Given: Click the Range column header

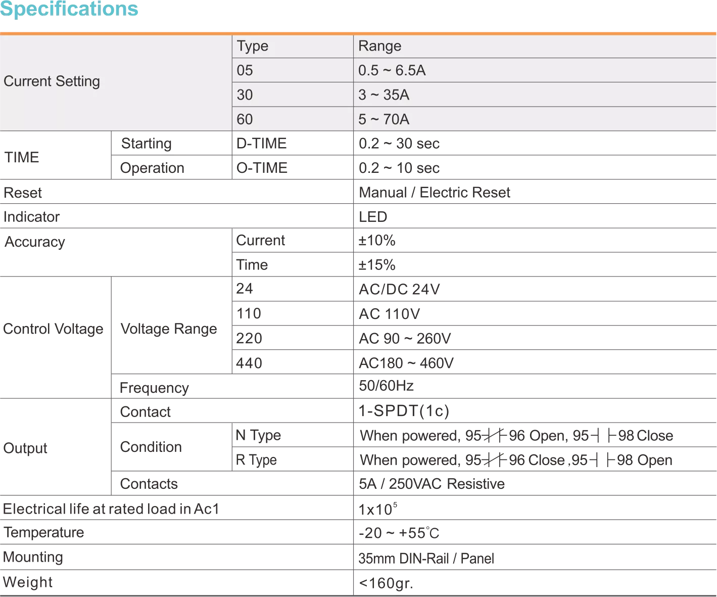Looking at the screenshot, I should click(x=379, y=46).
